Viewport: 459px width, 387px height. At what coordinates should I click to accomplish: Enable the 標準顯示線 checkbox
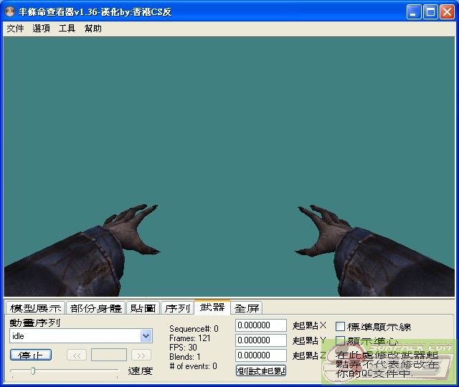341,327
